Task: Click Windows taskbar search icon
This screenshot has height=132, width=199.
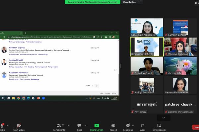Action: [3, 98]
